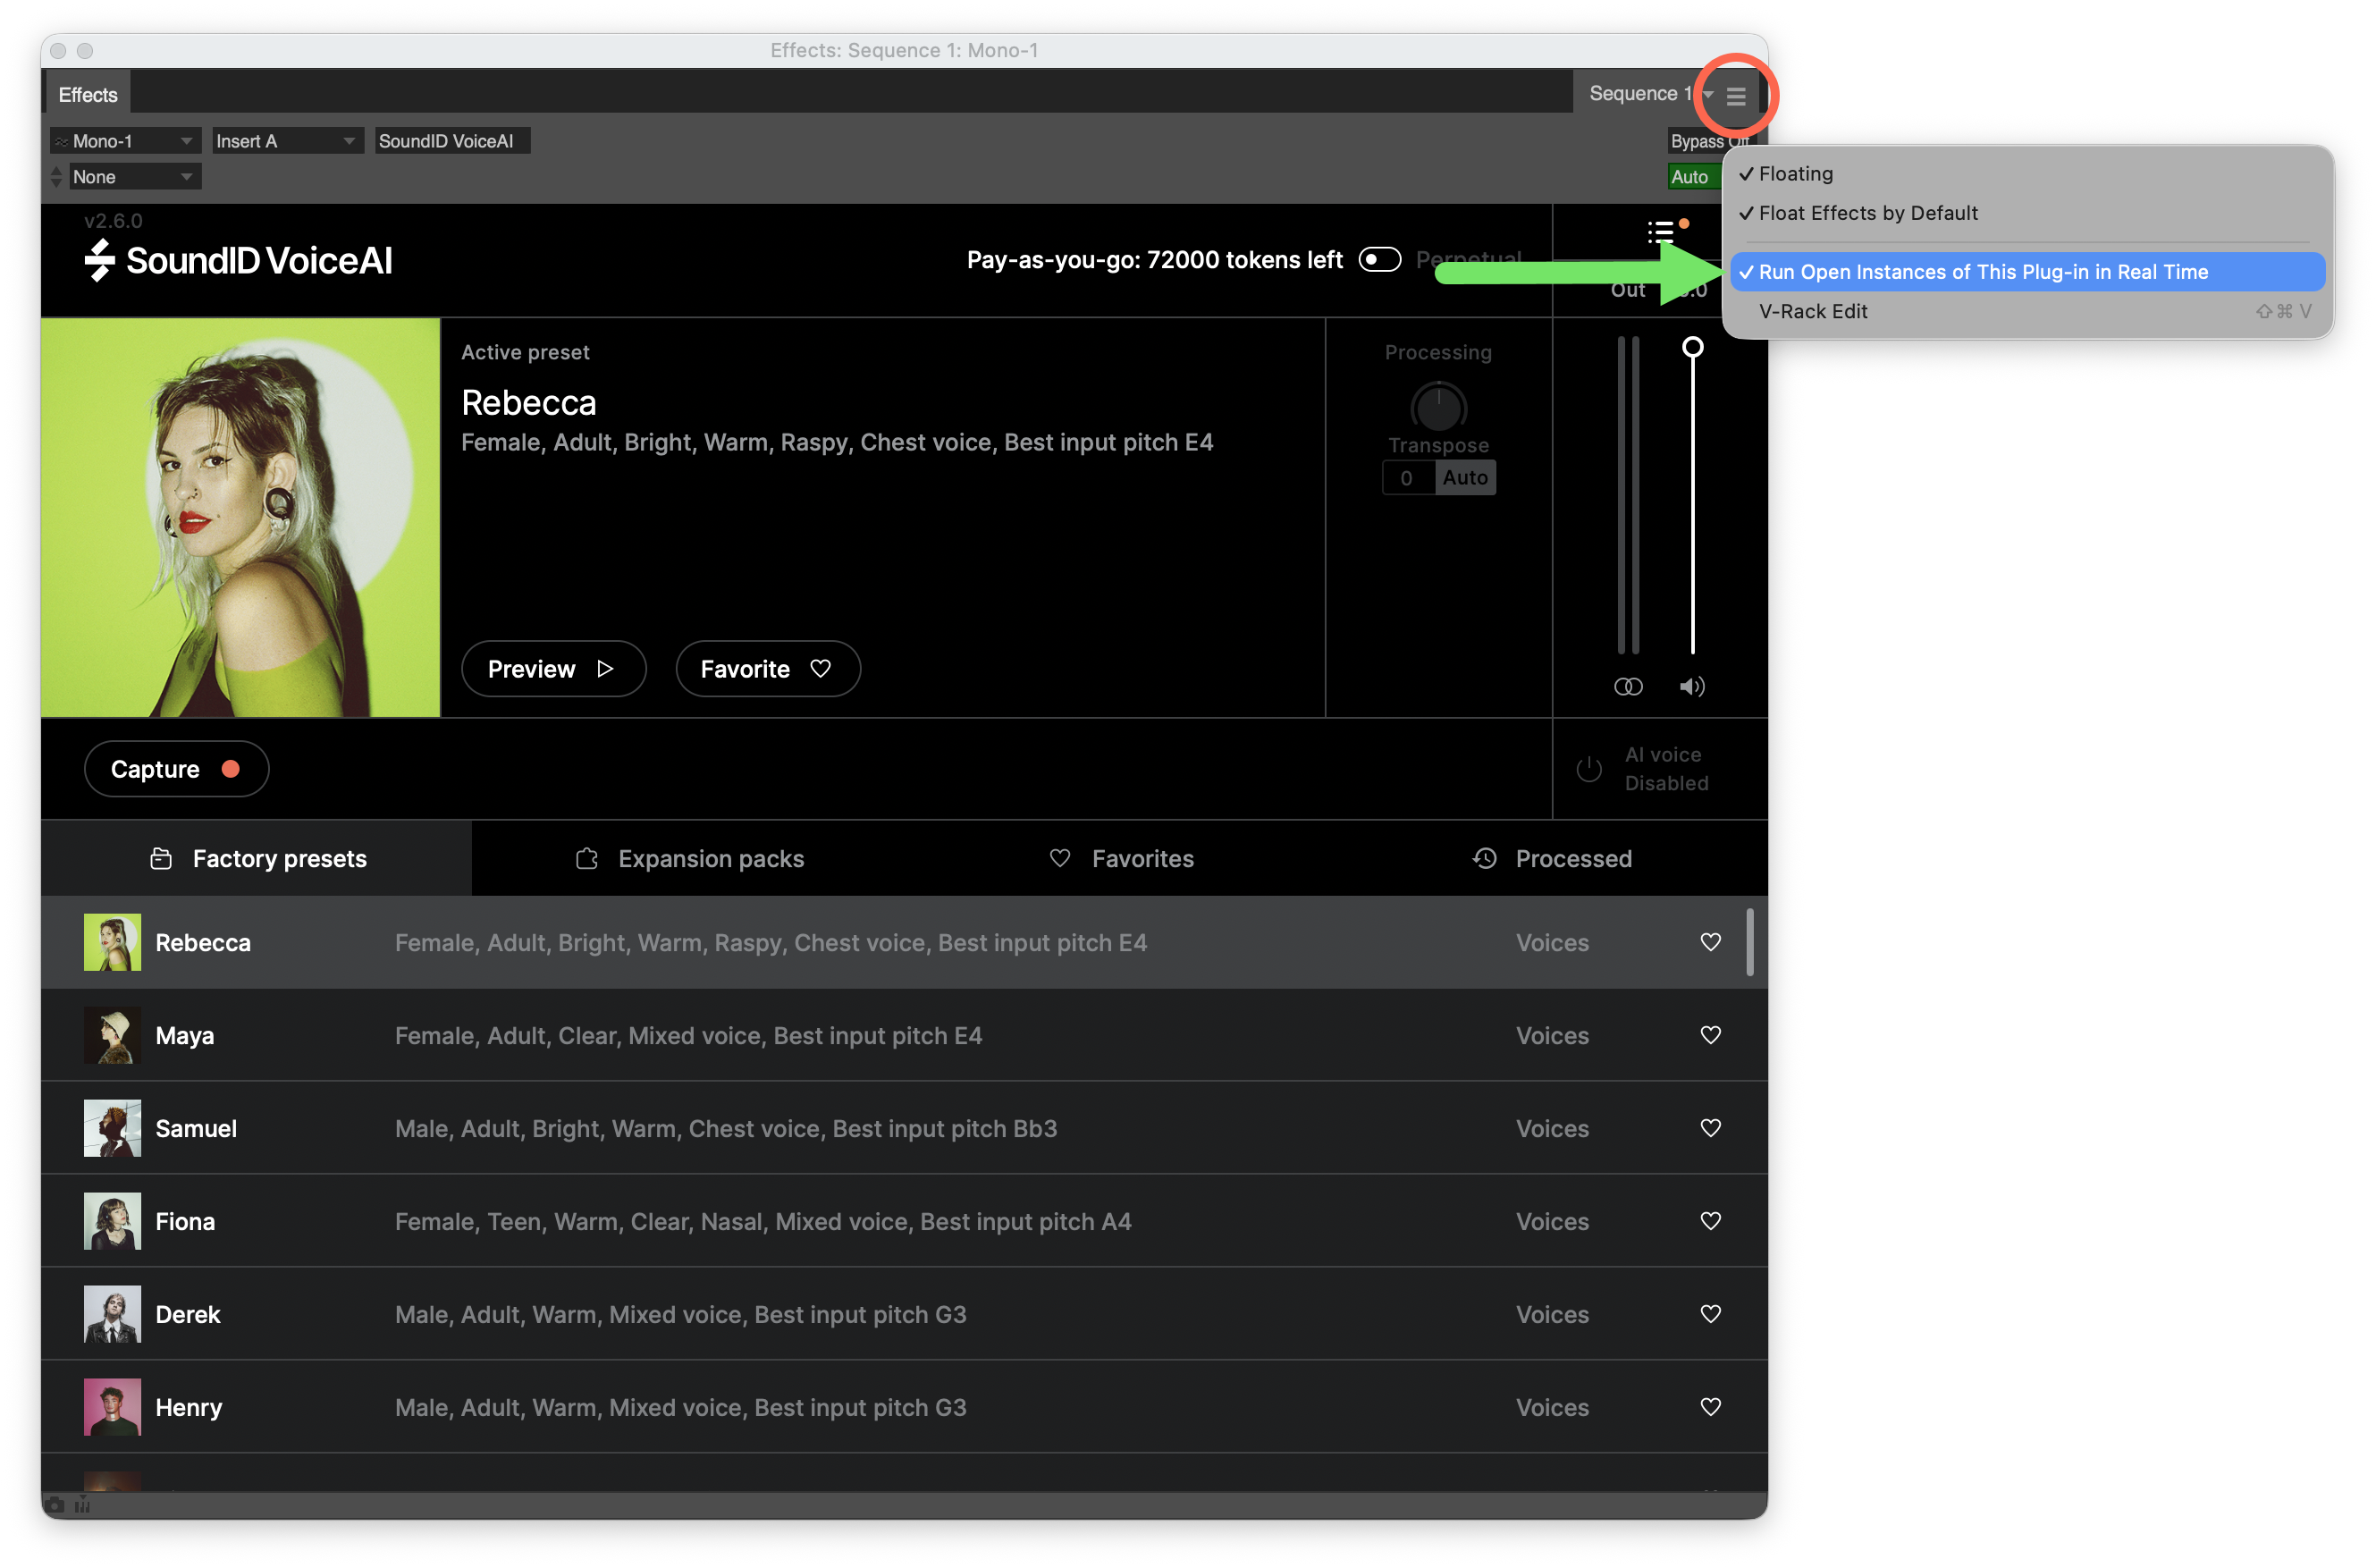Switch to the Favorites tab

(1121, 859)
